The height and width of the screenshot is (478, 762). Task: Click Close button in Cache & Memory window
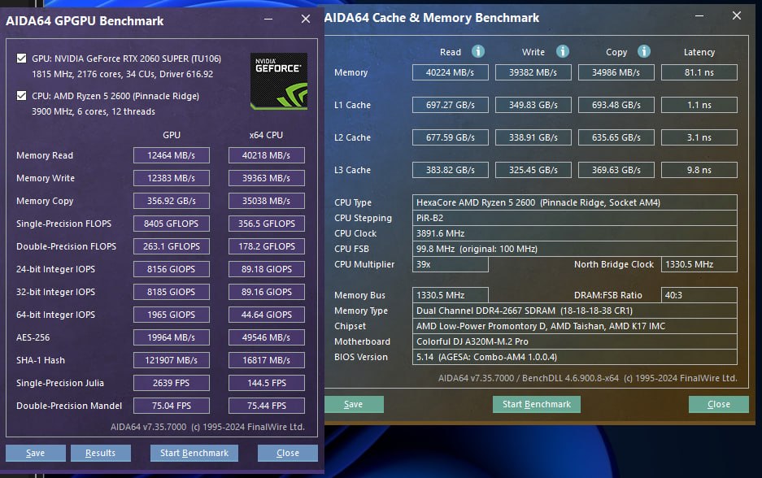[719, 404]
